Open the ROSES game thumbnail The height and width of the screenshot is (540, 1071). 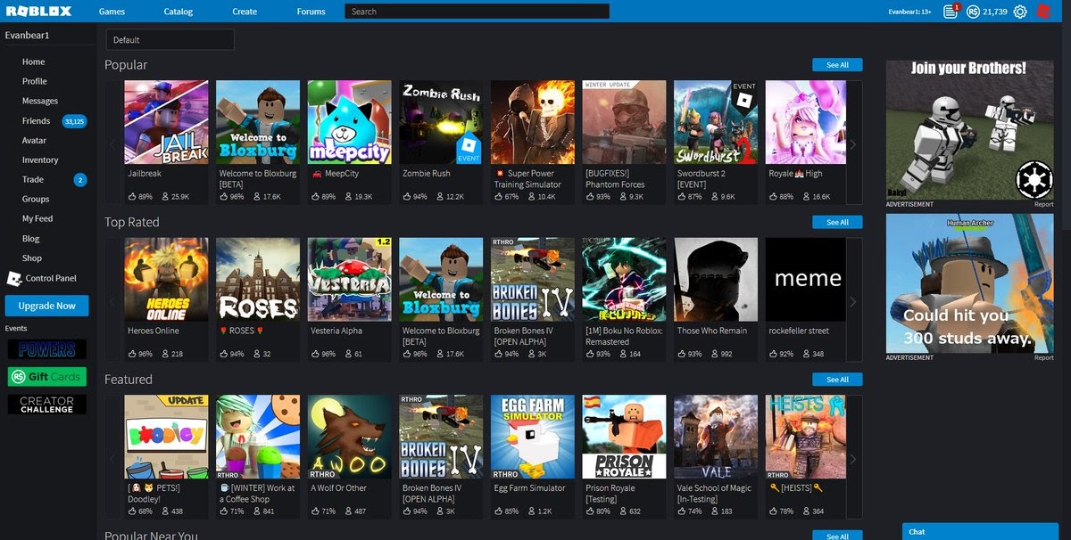258,279
